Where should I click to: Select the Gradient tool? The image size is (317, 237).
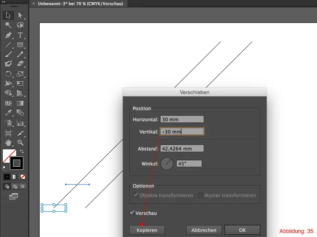click(x=20, y=103)
